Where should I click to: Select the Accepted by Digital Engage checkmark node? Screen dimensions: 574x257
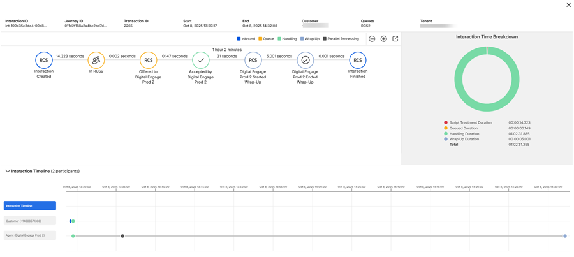pyautogui.click(x=201, y=61)
